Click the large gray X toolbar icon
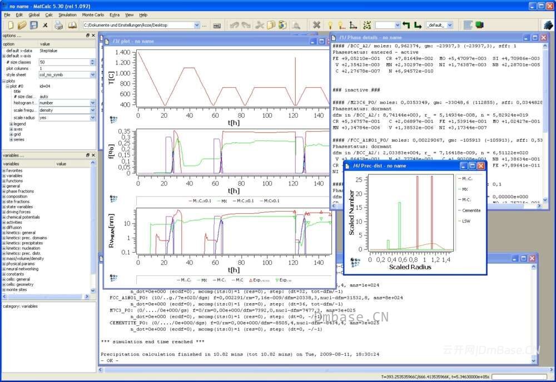The image size is (556, 382). pyautogui.click(x=317, y=25)
